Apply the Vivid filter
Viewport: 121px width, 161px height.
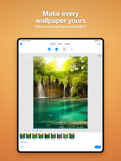29,136
